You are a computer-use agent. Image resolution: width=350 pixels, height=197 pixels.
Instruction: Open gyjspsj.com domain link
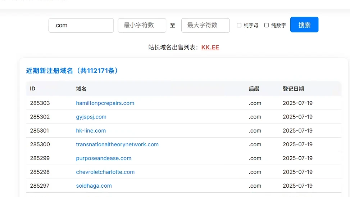(91, 117)
